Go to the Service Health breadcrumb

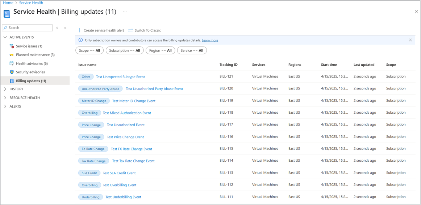31,3
